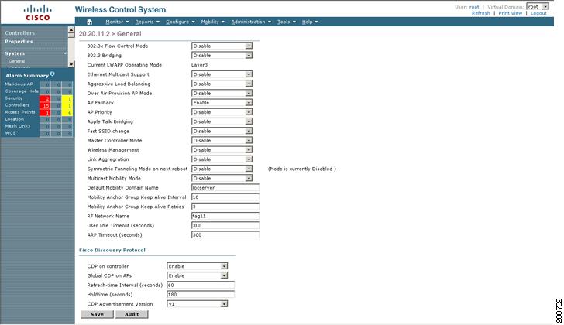Open the Wireless Management dropdown
Viewport: 564px width, 325px height.
222,150
